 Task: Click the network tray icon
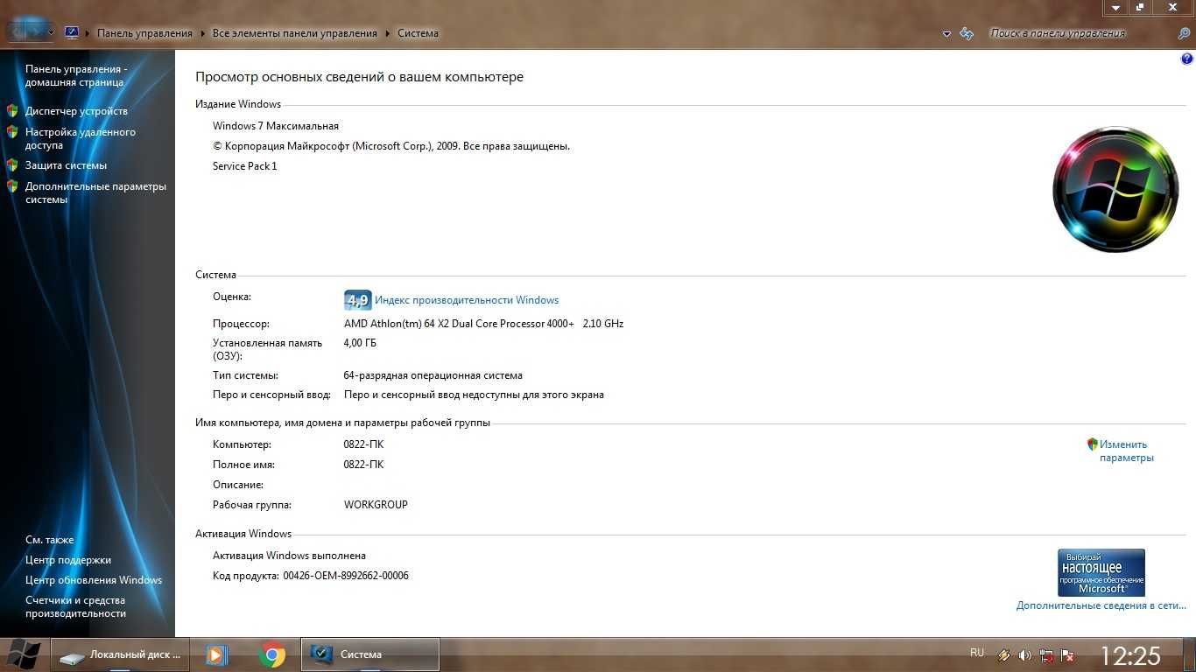1046,655
